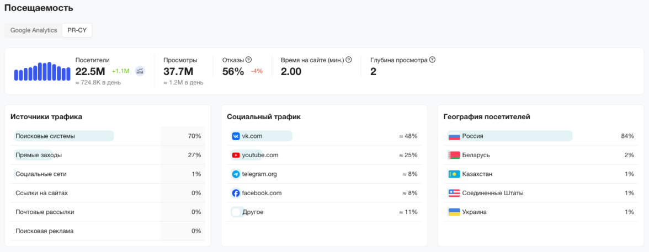This screenshot has height=252, width=649.
Task: Click the help icon beside Отказы
Action: click(249, 60)
